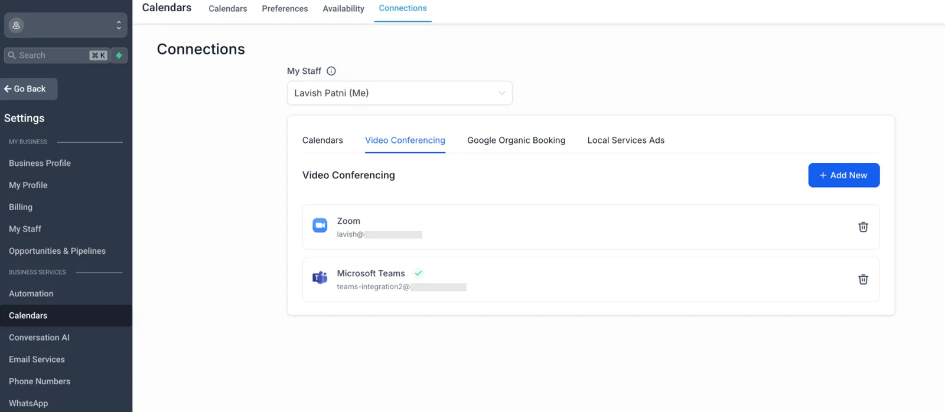Image resolution: width=945 pixels, height=412 pixels.
Task: Click the Add New button
Action: (x=844, y=175)
